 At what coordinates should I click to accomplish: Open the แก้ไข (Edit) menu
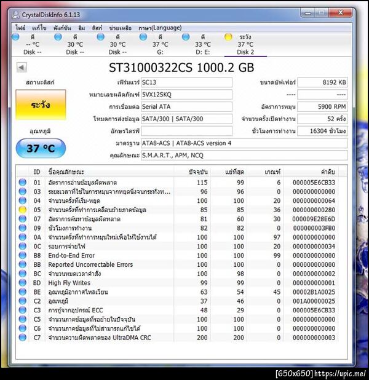tap(39, 28)
